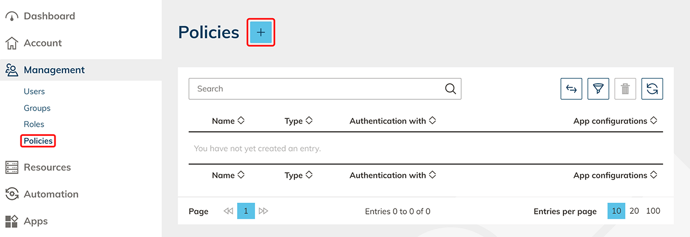Click the refresh icon button
This screenshot has width=690, height=237.
coord(652,89)
